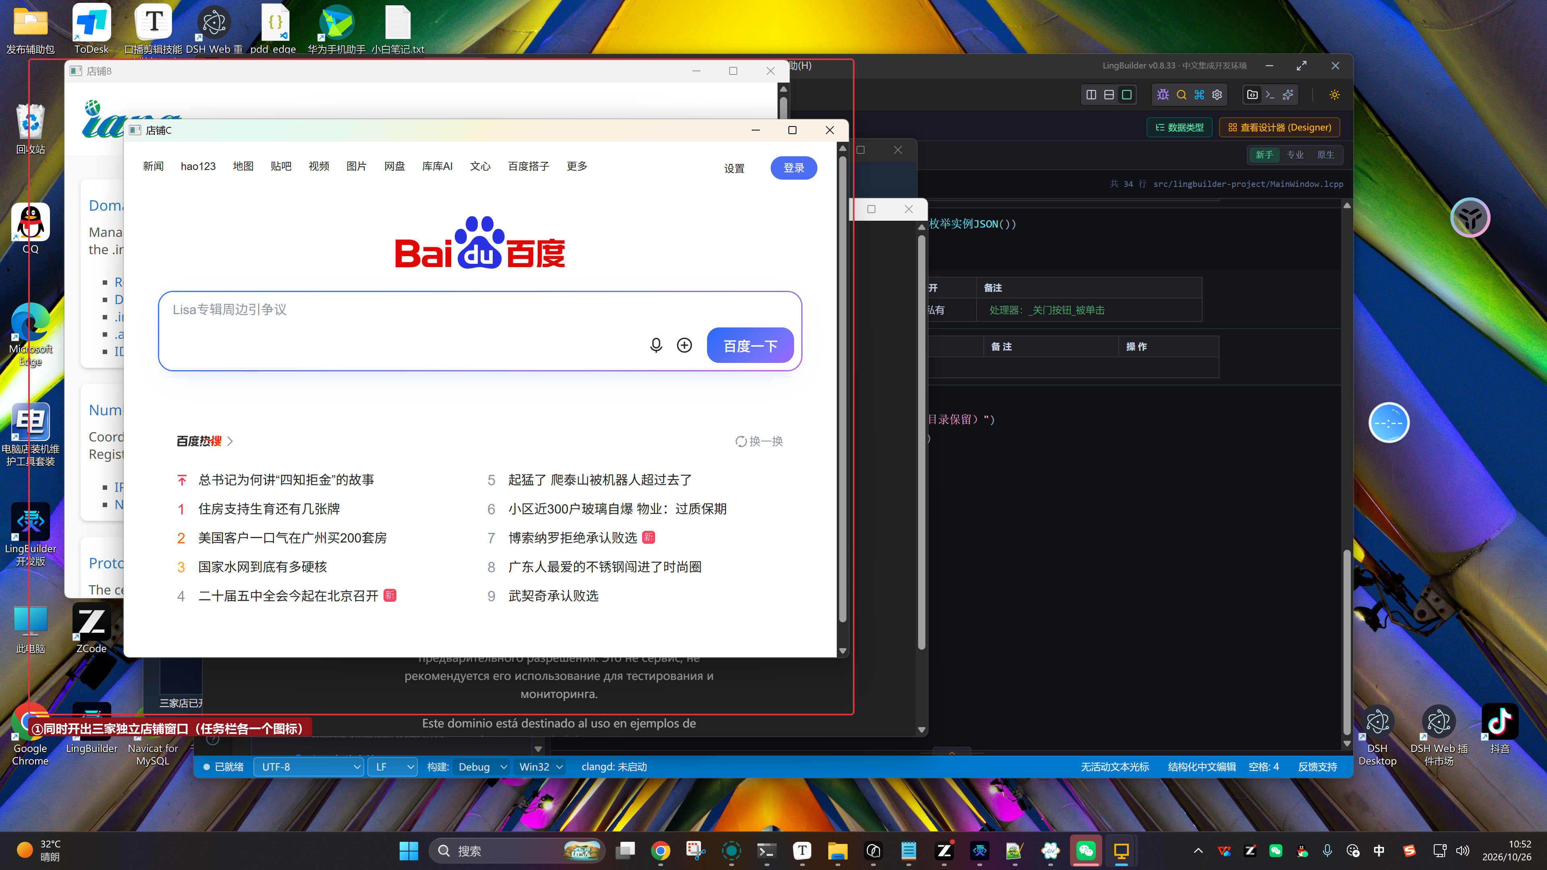Toggle the 中 input method indicator in system tray
This screenshot has height=870, width=1547.
(x=1379, y=851)
